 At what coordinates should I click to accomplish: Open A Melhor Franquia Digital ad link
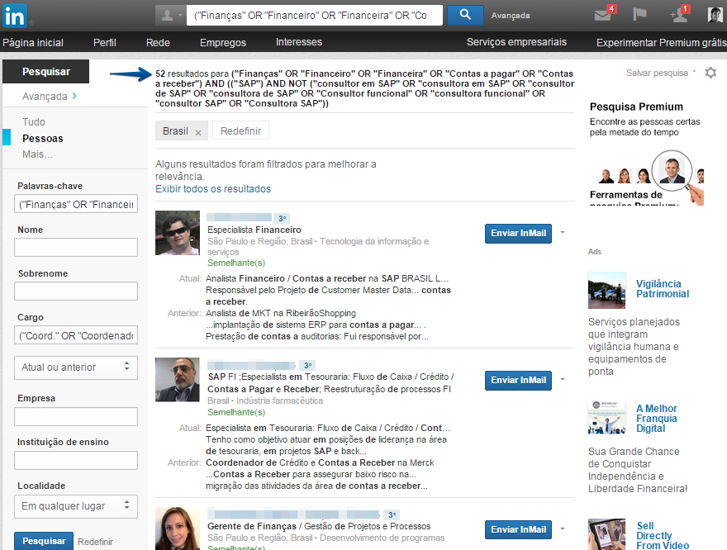657,419
